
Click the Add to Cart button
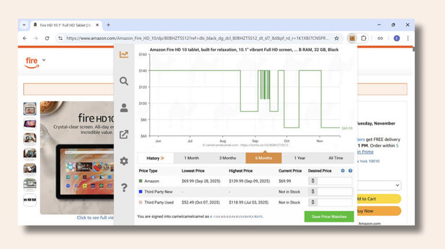(x=379, y=199)
